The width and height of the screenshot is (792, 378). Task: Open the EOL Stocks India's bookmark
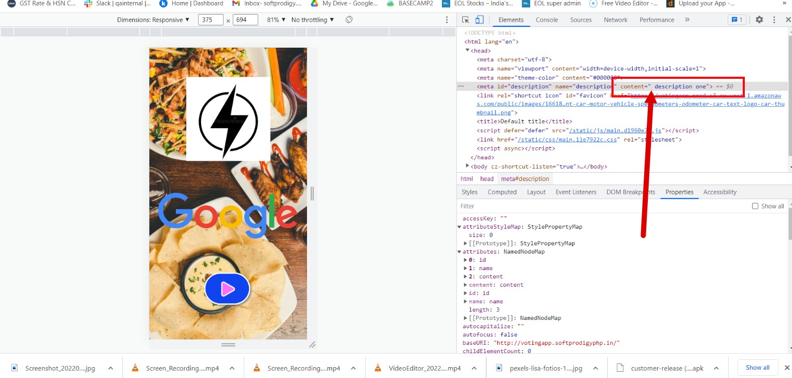477,3
